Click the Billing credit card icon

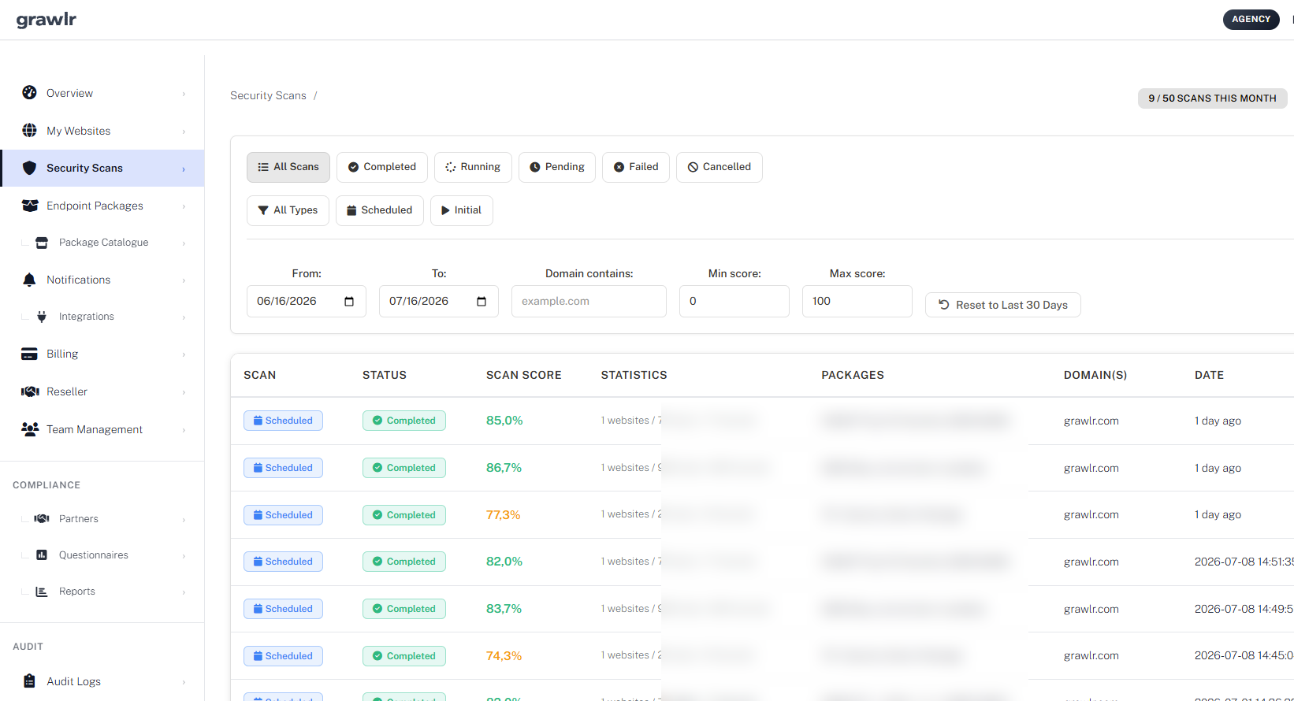coord(29,354)
